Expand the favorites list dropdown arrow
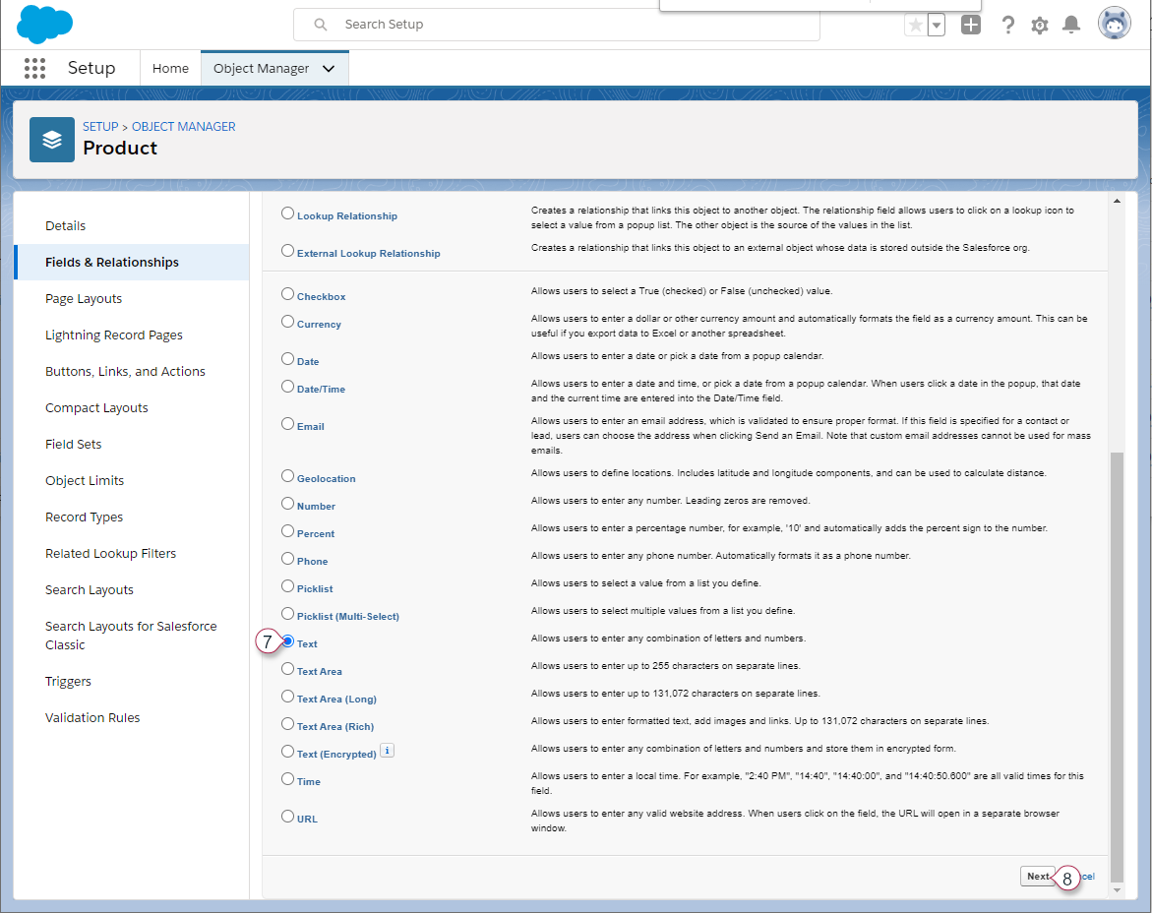Image resolution: width=1152 pixels, height=913 pixels. click(937, 26)
